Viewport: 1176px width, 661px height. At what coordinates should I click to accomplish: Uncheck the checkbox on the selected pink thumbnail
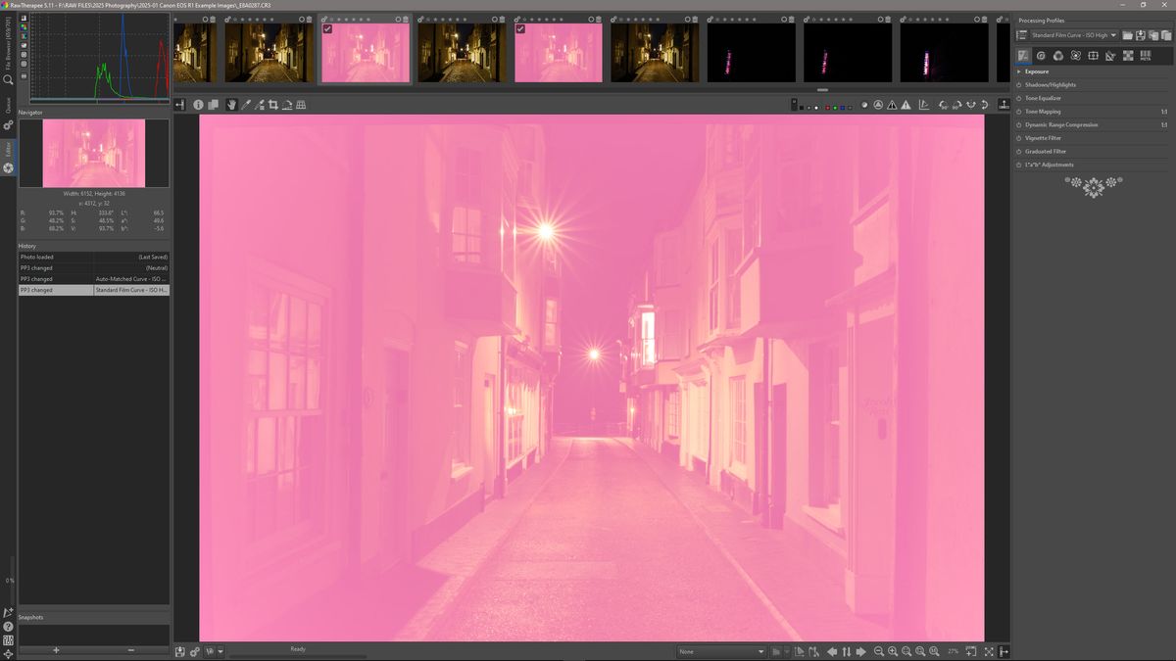pos(326,28)
